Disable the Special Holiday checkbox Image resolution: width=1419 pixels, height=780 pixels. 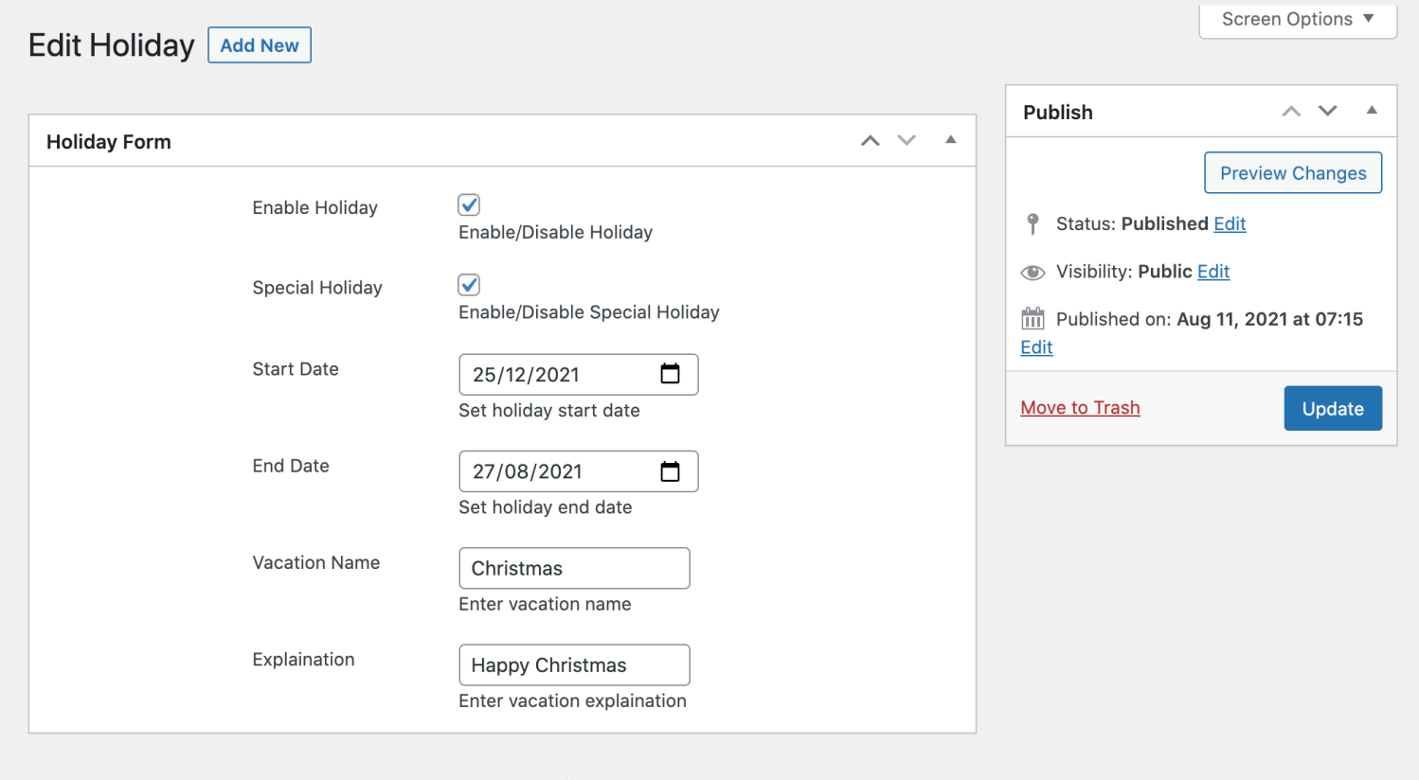point(468,284)
